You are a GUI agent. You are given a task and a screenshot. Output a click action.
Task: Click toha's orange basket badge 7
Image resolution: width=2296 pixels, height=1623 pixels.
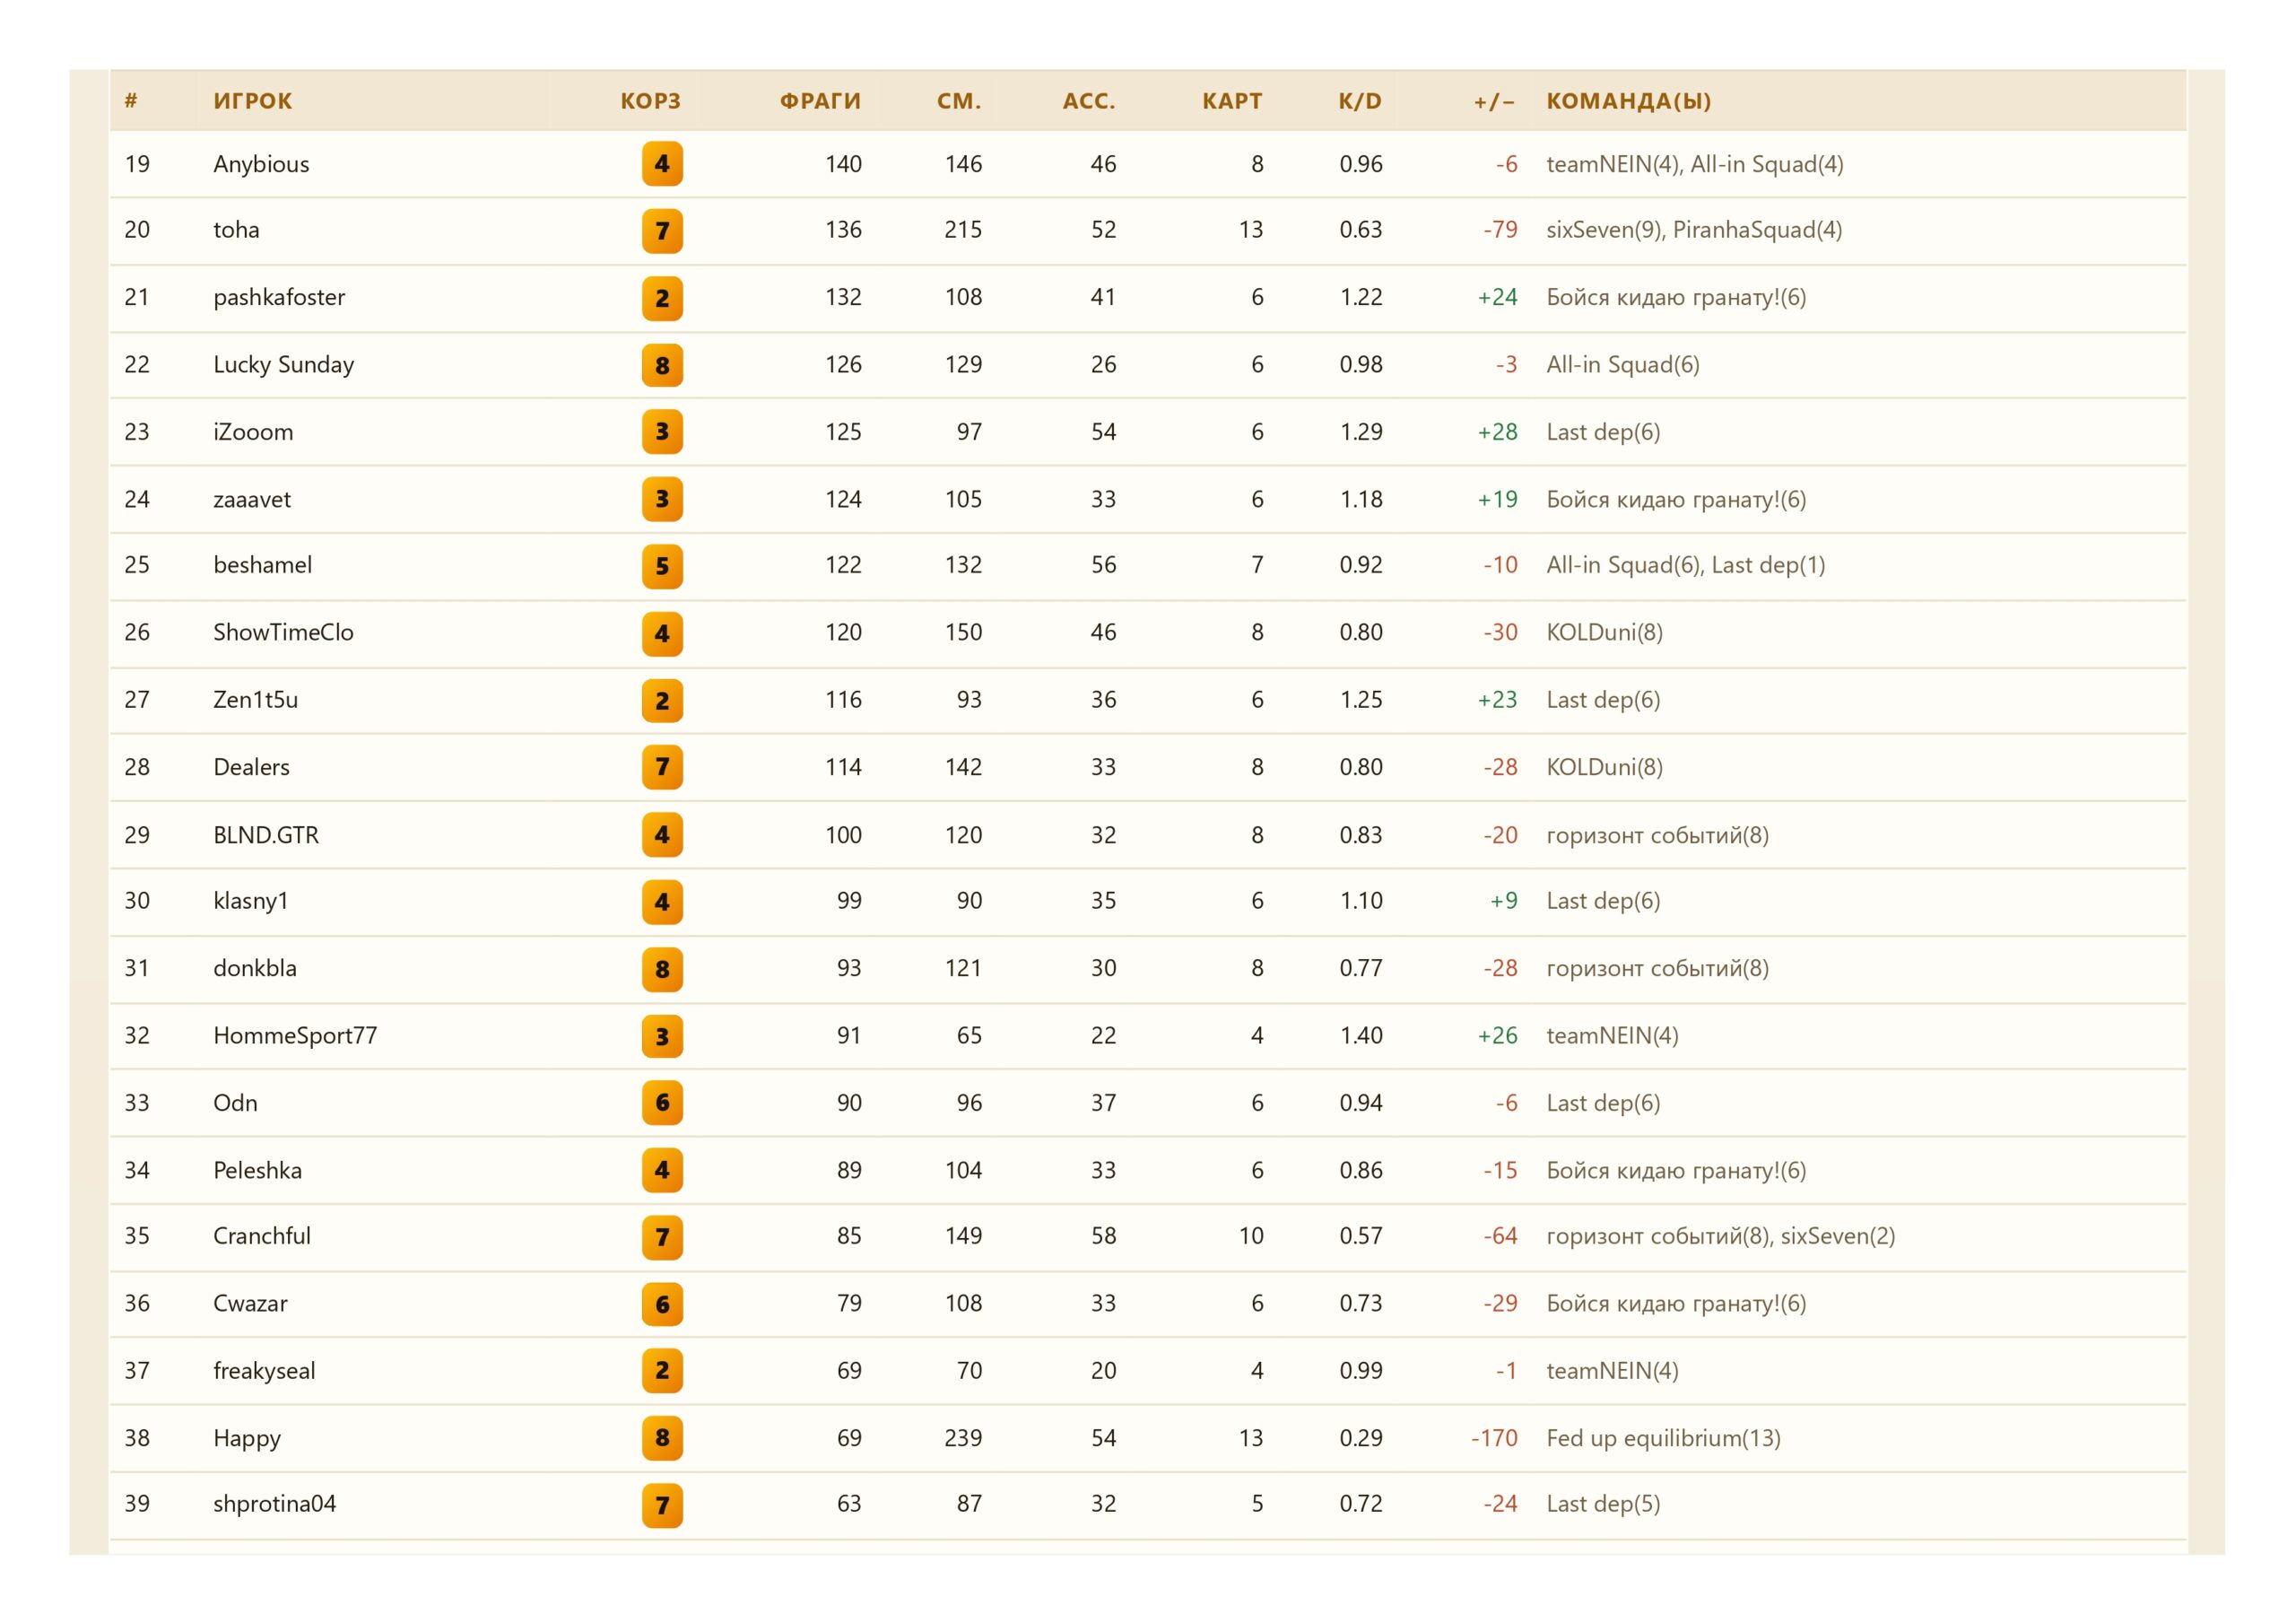point(662,231)
